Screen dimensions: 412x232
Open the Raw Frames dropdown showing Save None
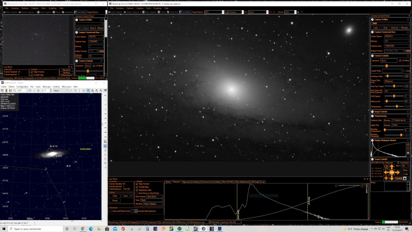(154, 197)
